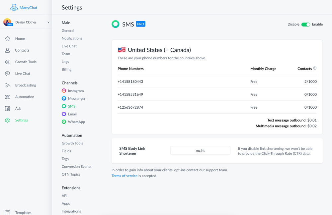Open Live Chat in the left sidebar

tap(23, 74)
